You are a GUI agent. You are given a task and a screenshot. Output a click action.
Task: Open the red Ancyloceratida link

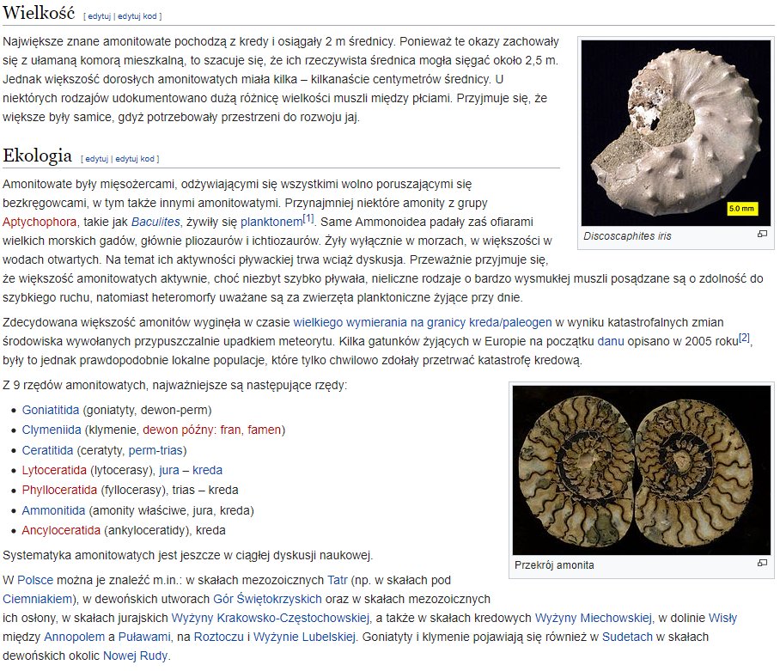coord(61,530)
